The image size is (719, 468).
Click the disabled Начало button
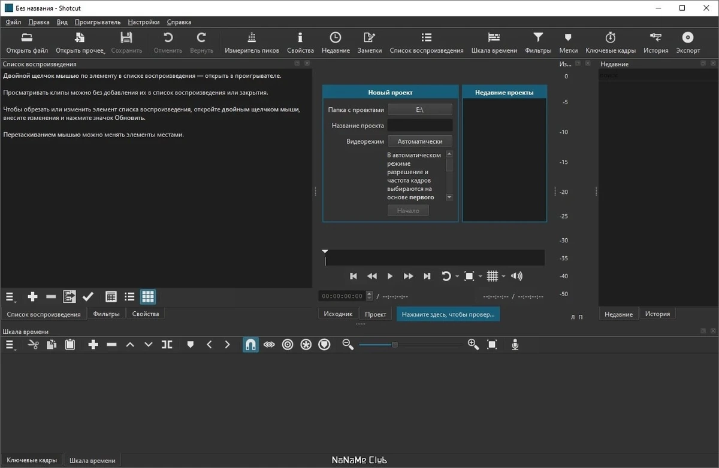pyautogui.click(x=408, y=211)
